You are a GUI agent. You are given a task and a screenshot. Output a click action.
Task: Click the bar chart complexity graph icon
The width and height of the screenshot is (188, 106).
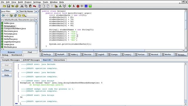56,6
